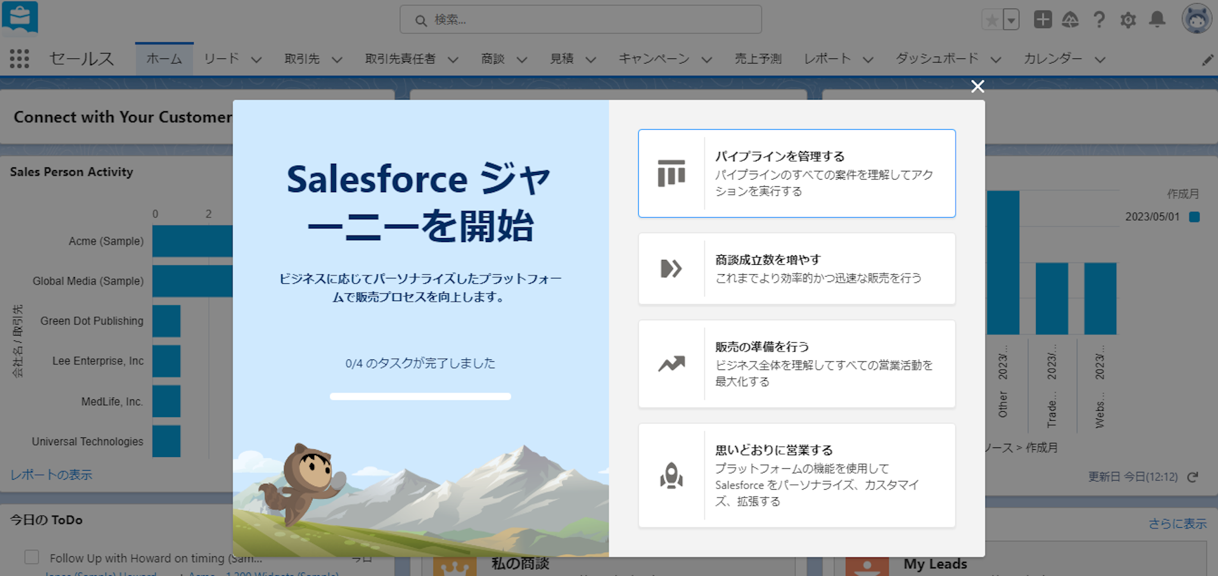Click the notifications bell icon

(1157, 20)
